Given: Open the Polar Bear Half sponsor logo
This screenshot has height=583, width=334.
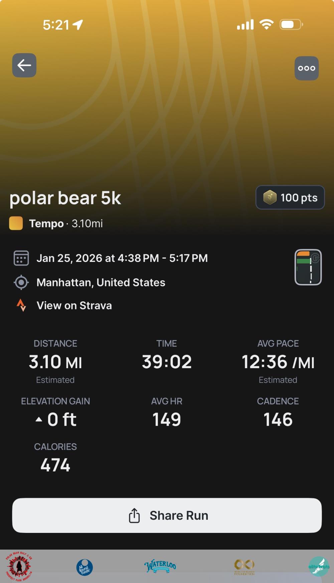Looking at the screenshot, I should (x=19, y=566).
